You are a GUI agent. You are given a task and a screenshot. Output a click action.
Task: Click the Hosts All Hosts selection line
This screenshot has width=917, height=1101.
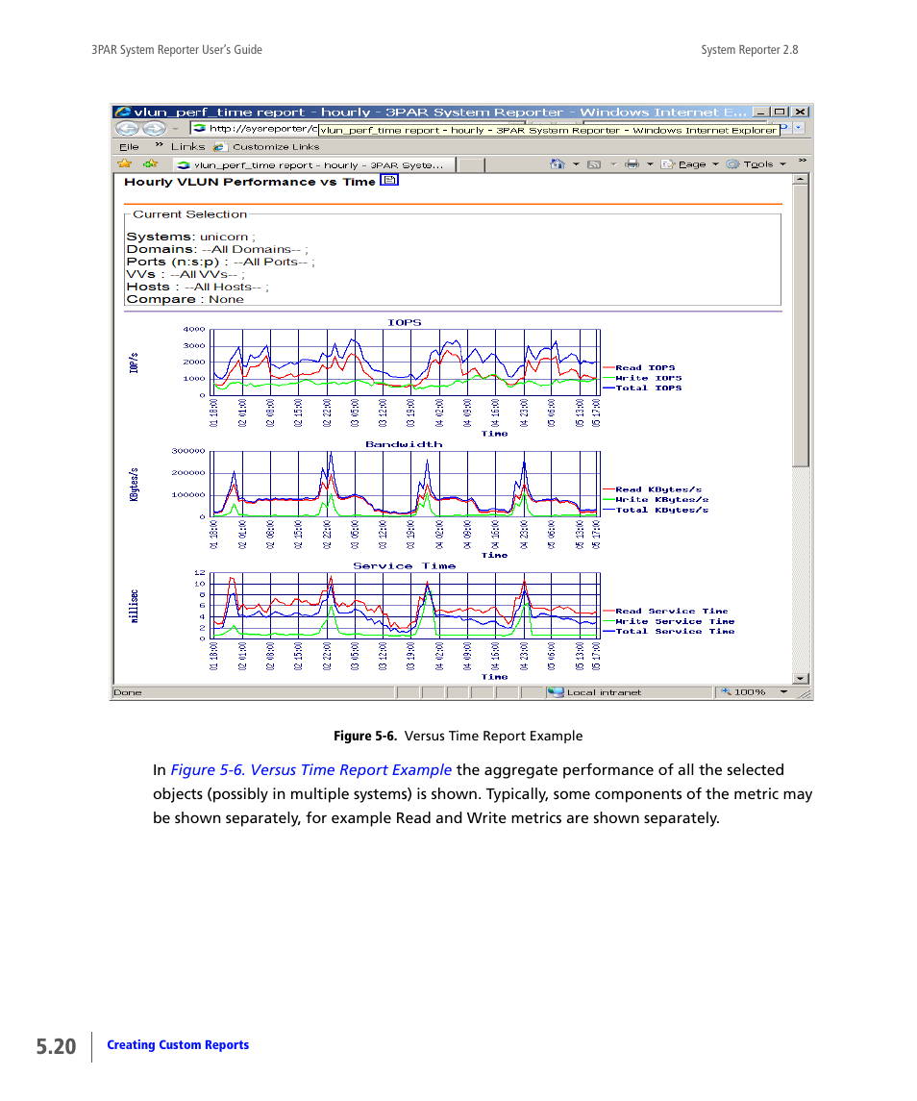coord(197,287)
